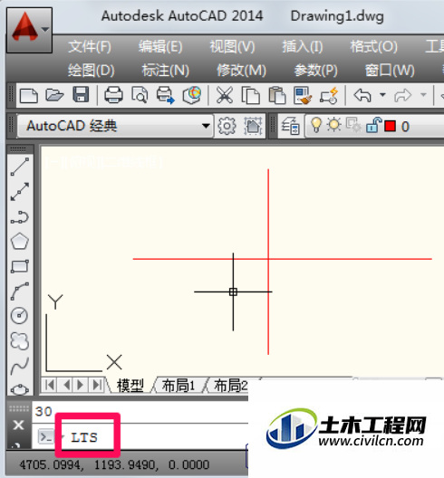Switch to the 布局2 layout tab
Image resolution: width=444 pixels, height=478 pixels.
pos(230,386)
